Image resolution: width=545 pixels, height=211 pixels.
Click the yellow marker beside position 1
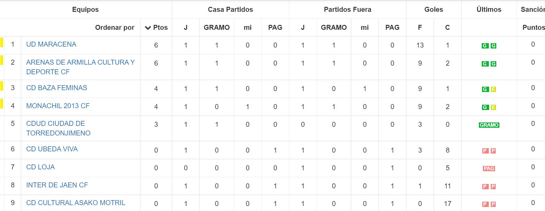click(2, 42)
